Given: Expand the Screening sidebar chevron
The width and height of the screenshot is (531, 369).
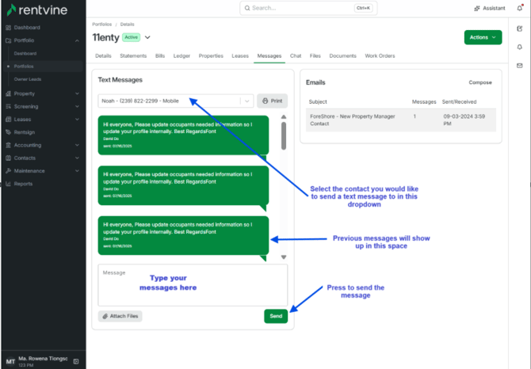Looking at the screenshot, I should (77, 107).
